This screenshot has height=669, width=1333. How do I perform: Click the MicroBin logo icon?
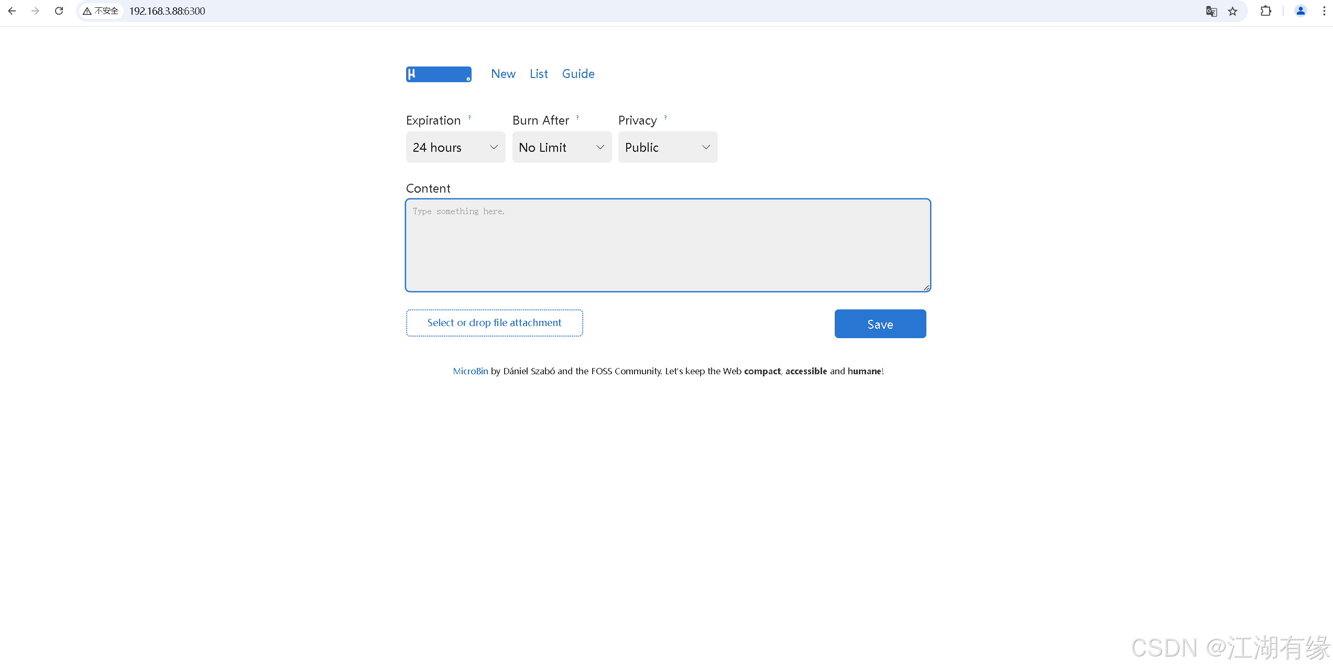click(x=438, y=74)
